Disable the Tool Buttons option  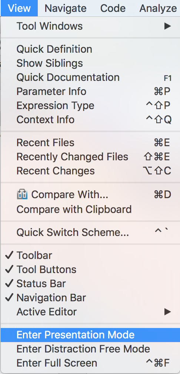click(90, 269)
